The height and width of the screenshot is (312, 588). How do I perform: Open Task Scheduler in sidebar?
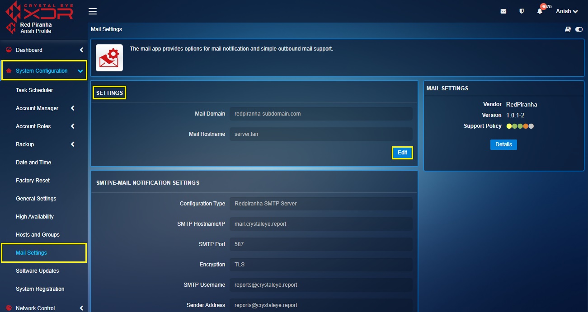tap(34, 90)
